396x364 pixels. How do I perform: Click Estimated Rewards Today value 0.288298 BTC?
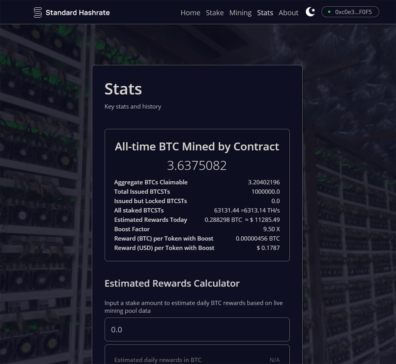click(x=223, y=220)
